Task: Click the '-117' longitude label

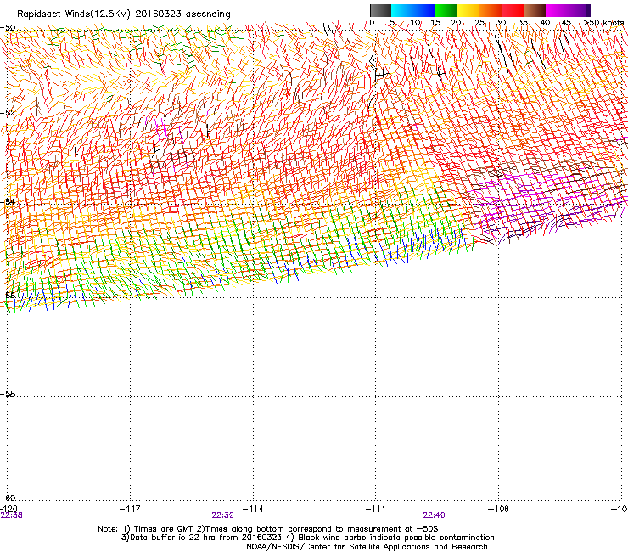Action: [130, 509]
